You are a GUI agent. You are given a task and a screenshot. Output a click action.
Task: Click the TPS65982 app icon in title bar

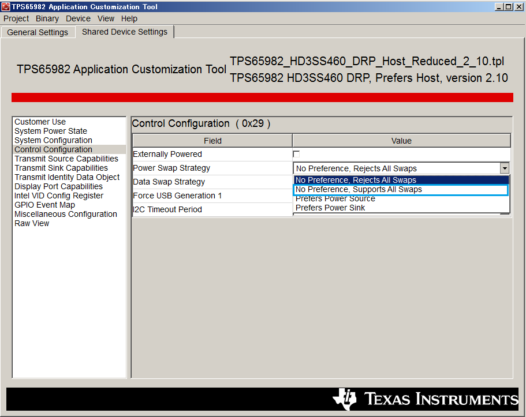point(6,6)
